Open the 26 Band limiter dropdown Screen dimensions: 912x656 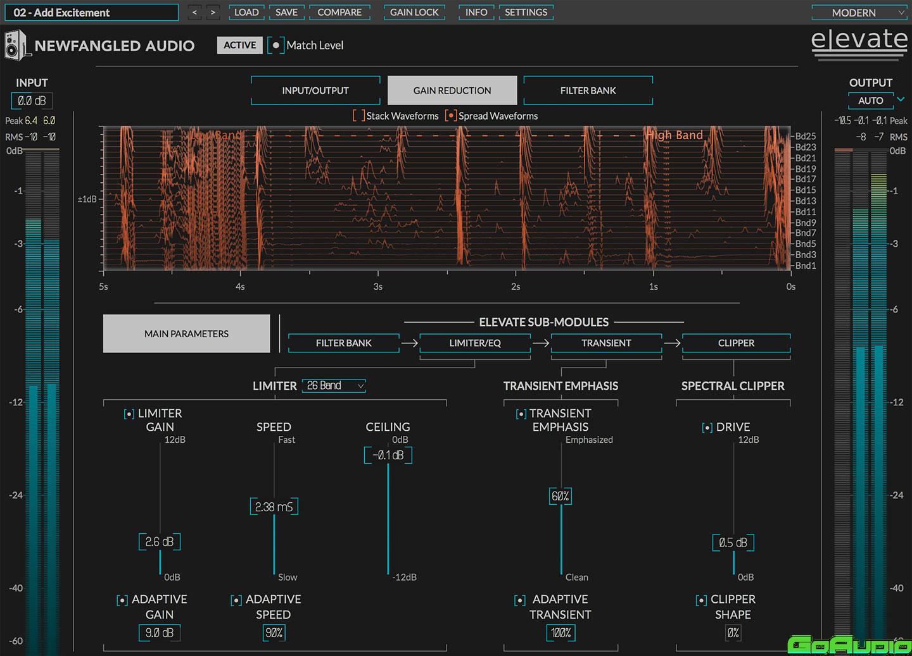334,385
